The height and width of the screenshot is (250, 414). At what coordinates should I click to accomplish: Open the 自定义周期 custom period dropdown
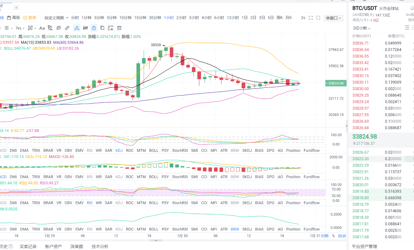[x=56, y=18]
